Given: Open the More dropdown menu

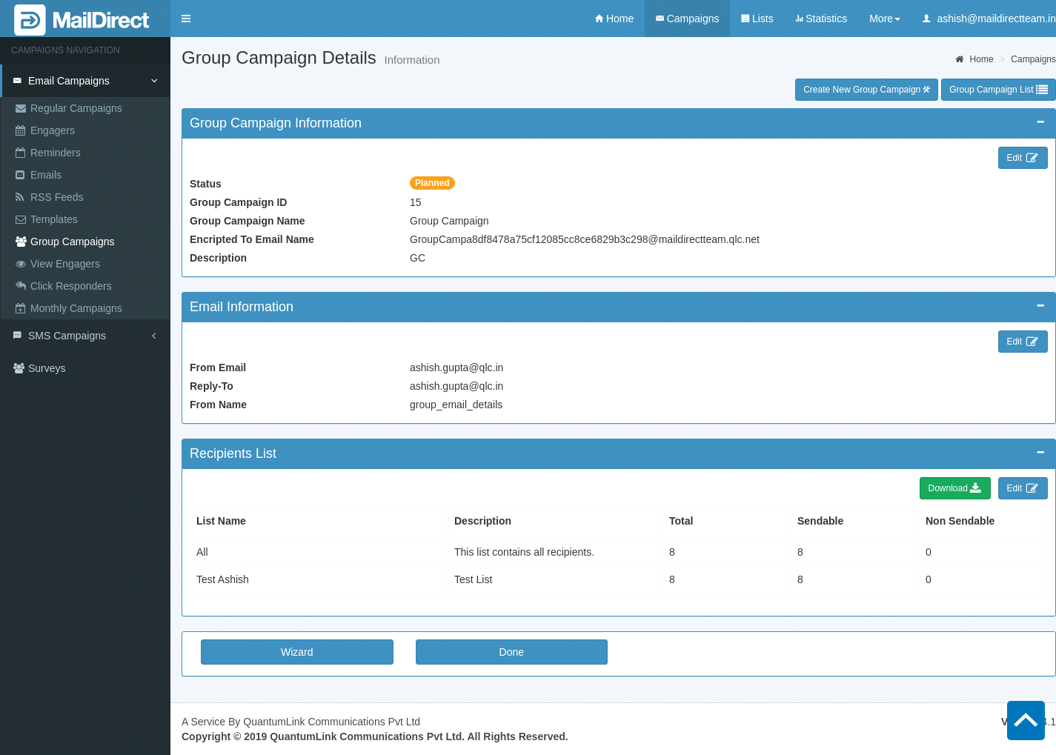Looking at the screenshot, I should coord(884,19).
